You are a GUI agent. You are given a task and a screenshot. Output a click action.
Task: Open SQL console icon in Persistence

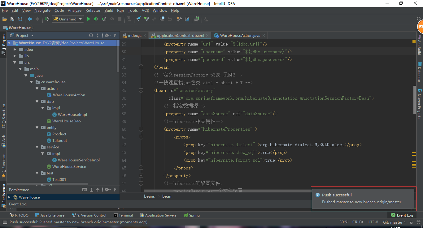[85, 190]
